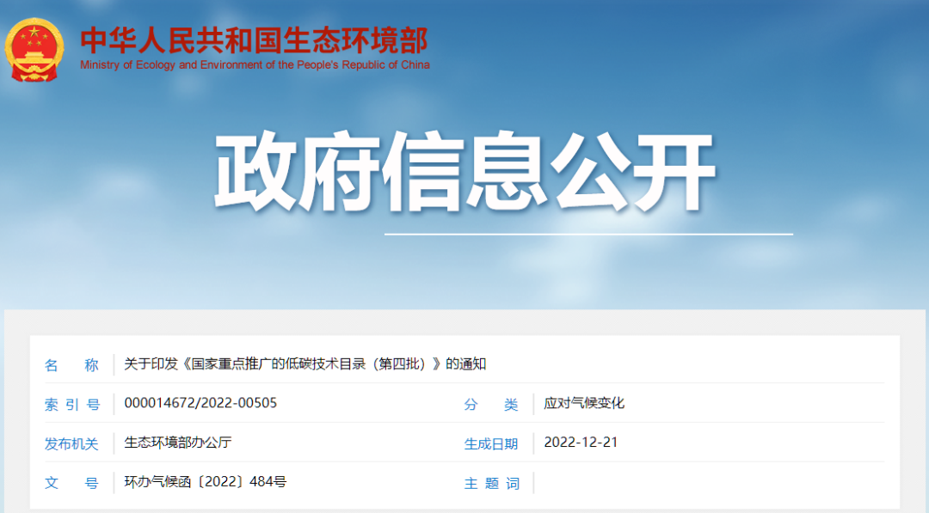The height and width of the screenshot is (513, 929).
Task: Click the 名称 field label
Action: (71, 364)
